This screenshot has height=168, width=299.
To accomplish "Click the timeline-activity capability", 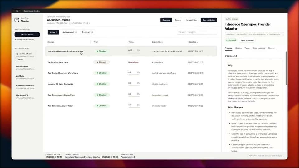I will click(159, 106).
